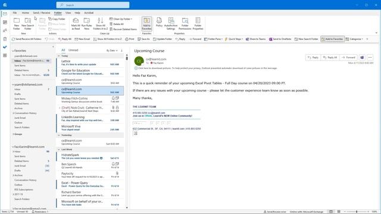
Task: Open AutoArchive Settings
Action: click(x=171, y=24)
